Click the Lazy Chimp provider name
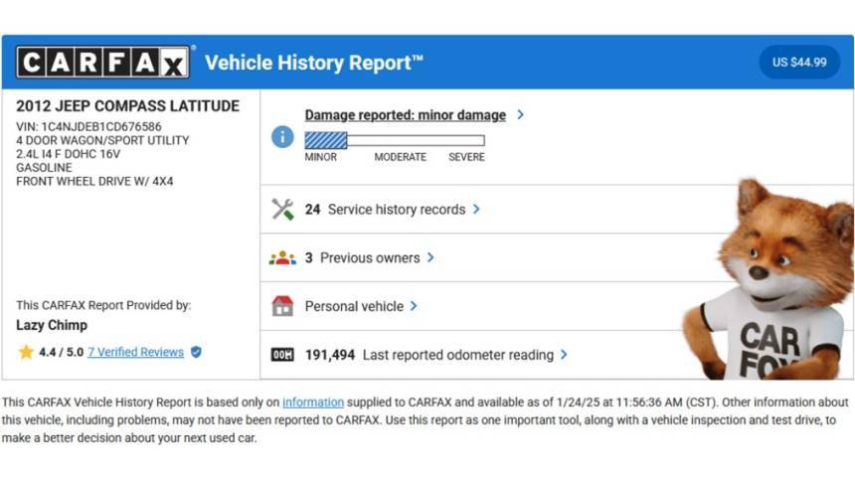This screenshot has width=855, height=481. click(52, 325)
